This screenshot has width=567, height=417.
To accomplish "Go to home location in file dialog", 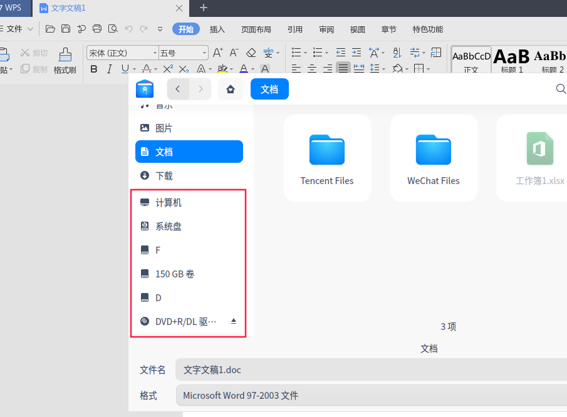I will click(x=231, y=89).
